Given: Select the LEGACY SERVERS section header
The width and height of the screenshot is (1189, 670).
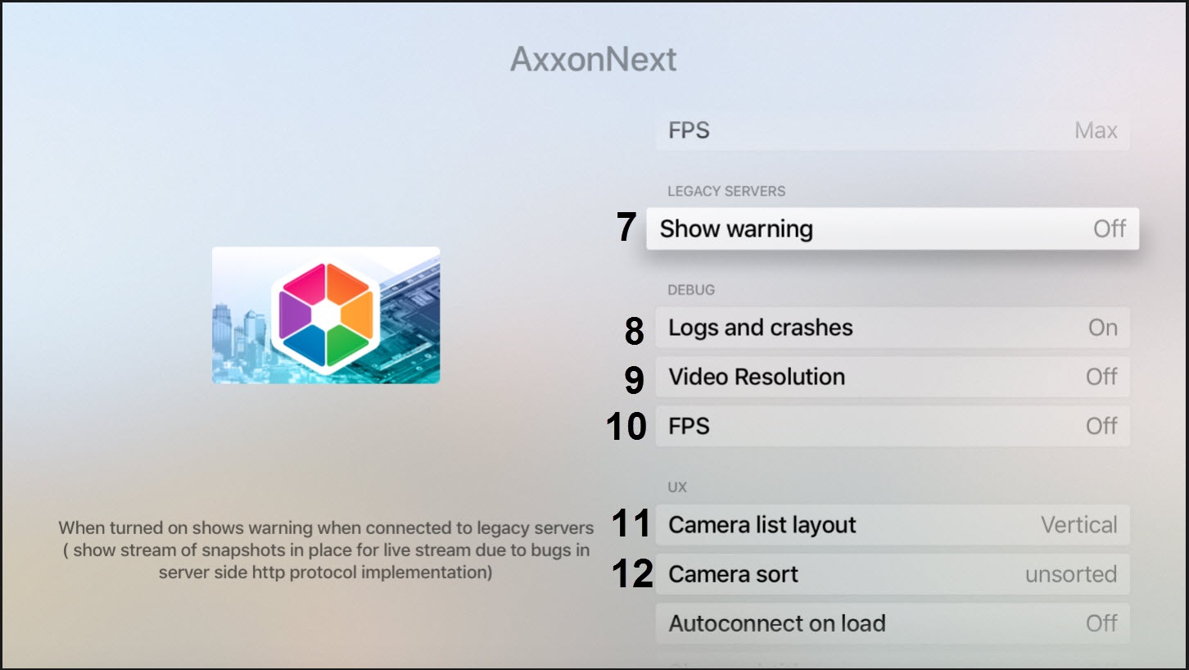Looking at the screenshot, I should (x=726, y=191).
